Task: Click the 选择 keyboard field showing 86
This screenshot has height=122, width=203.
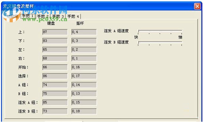Action: point(55,76)
